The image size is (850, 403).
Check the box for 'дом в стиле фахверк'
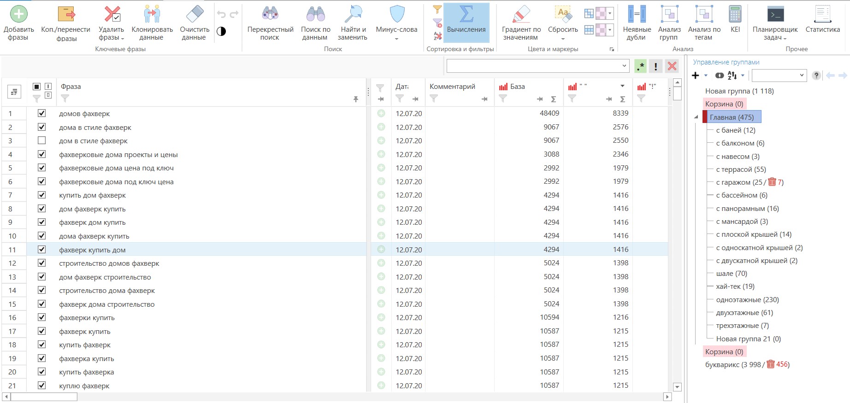[x=41, y=140]
